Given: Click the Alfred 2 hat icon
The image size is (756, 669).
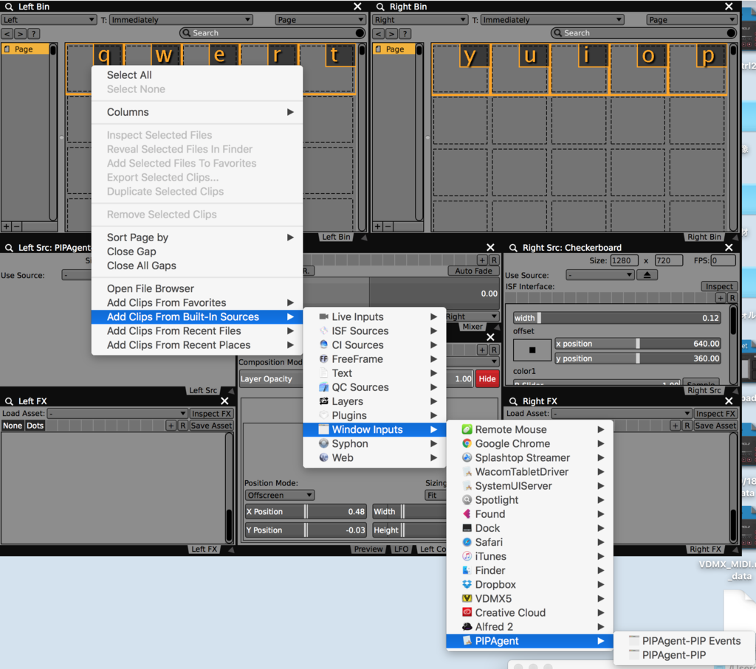Looking at the screenshot, I should (x=467, y=627).
